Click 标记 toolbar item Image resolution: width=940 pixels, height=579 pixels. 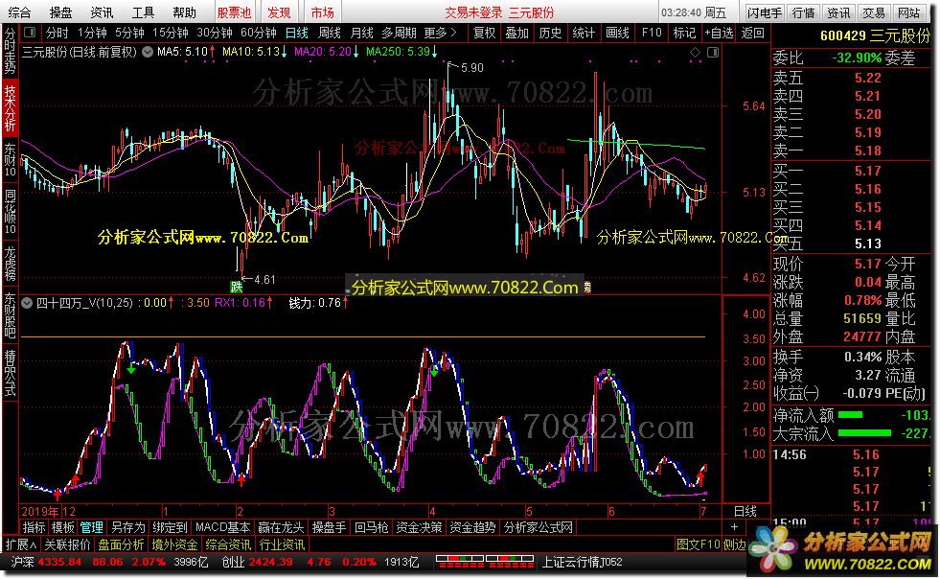(x=684, y=33)
